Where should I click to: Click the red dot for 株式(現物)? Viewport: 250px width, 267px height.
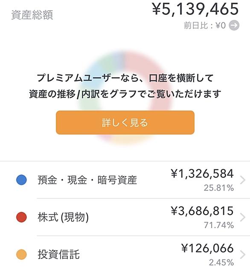[21, 217]
